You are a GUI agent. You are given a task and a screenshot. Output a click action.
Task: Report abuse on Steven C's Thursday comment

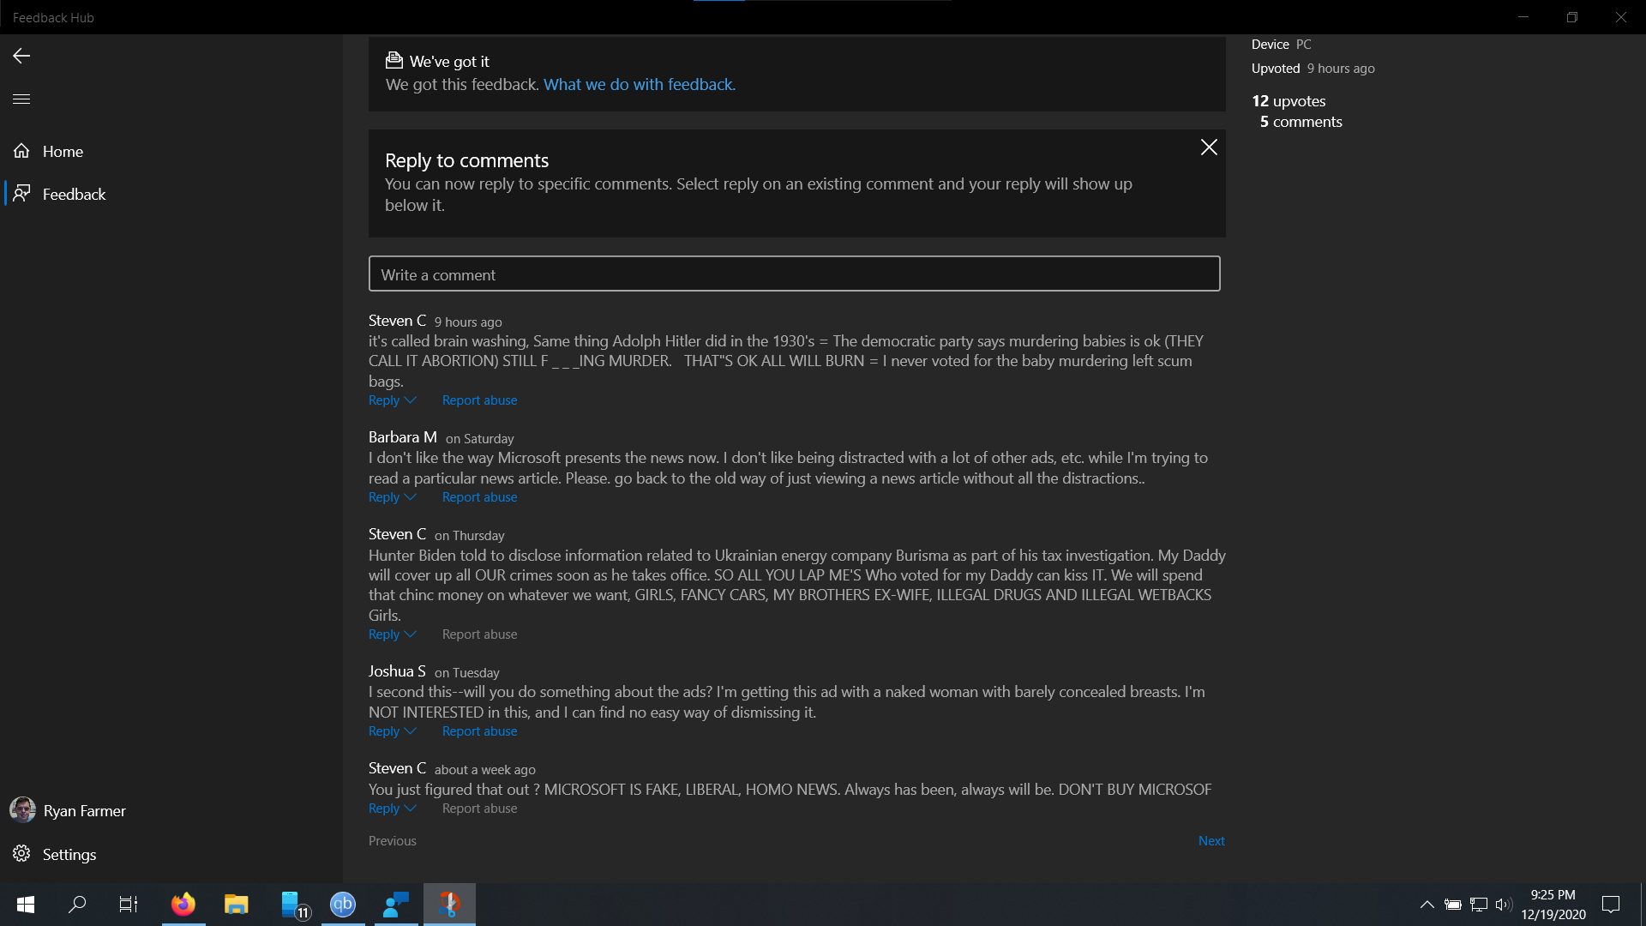pos(479,634)
